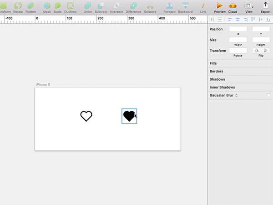Screen dimensions: 273x205
Task: Click the Rotate input field
Action: 238,51
